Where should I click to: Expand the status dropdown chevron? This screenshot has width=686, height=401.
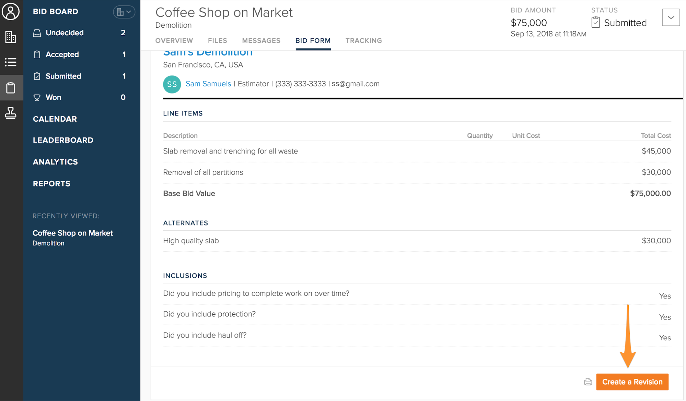pos(671,17)
